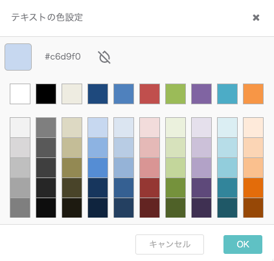Pick the dark red shade swatch

(150, 188)
